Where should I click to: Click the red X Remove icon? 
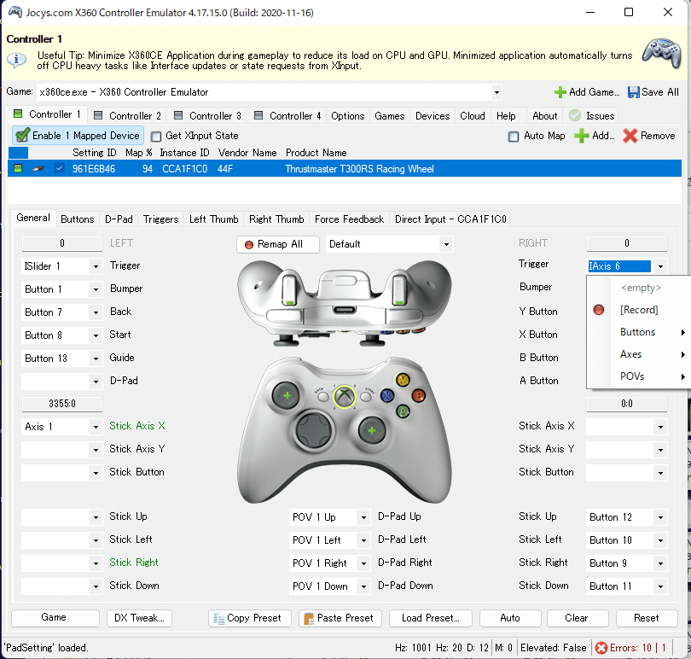point(630,136)
